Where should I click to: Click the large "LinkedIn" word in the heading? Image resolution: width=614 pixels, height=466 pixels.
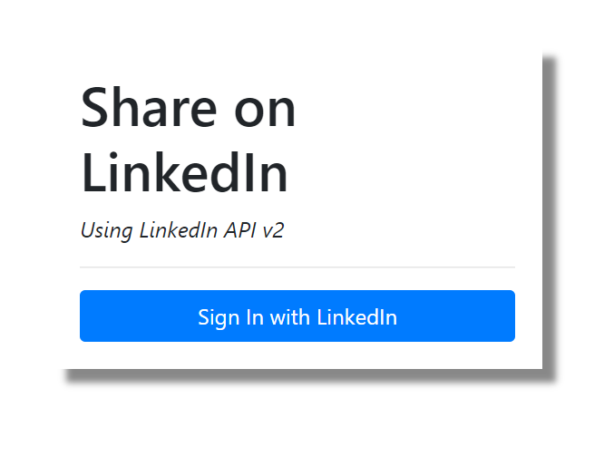point(185,172)
